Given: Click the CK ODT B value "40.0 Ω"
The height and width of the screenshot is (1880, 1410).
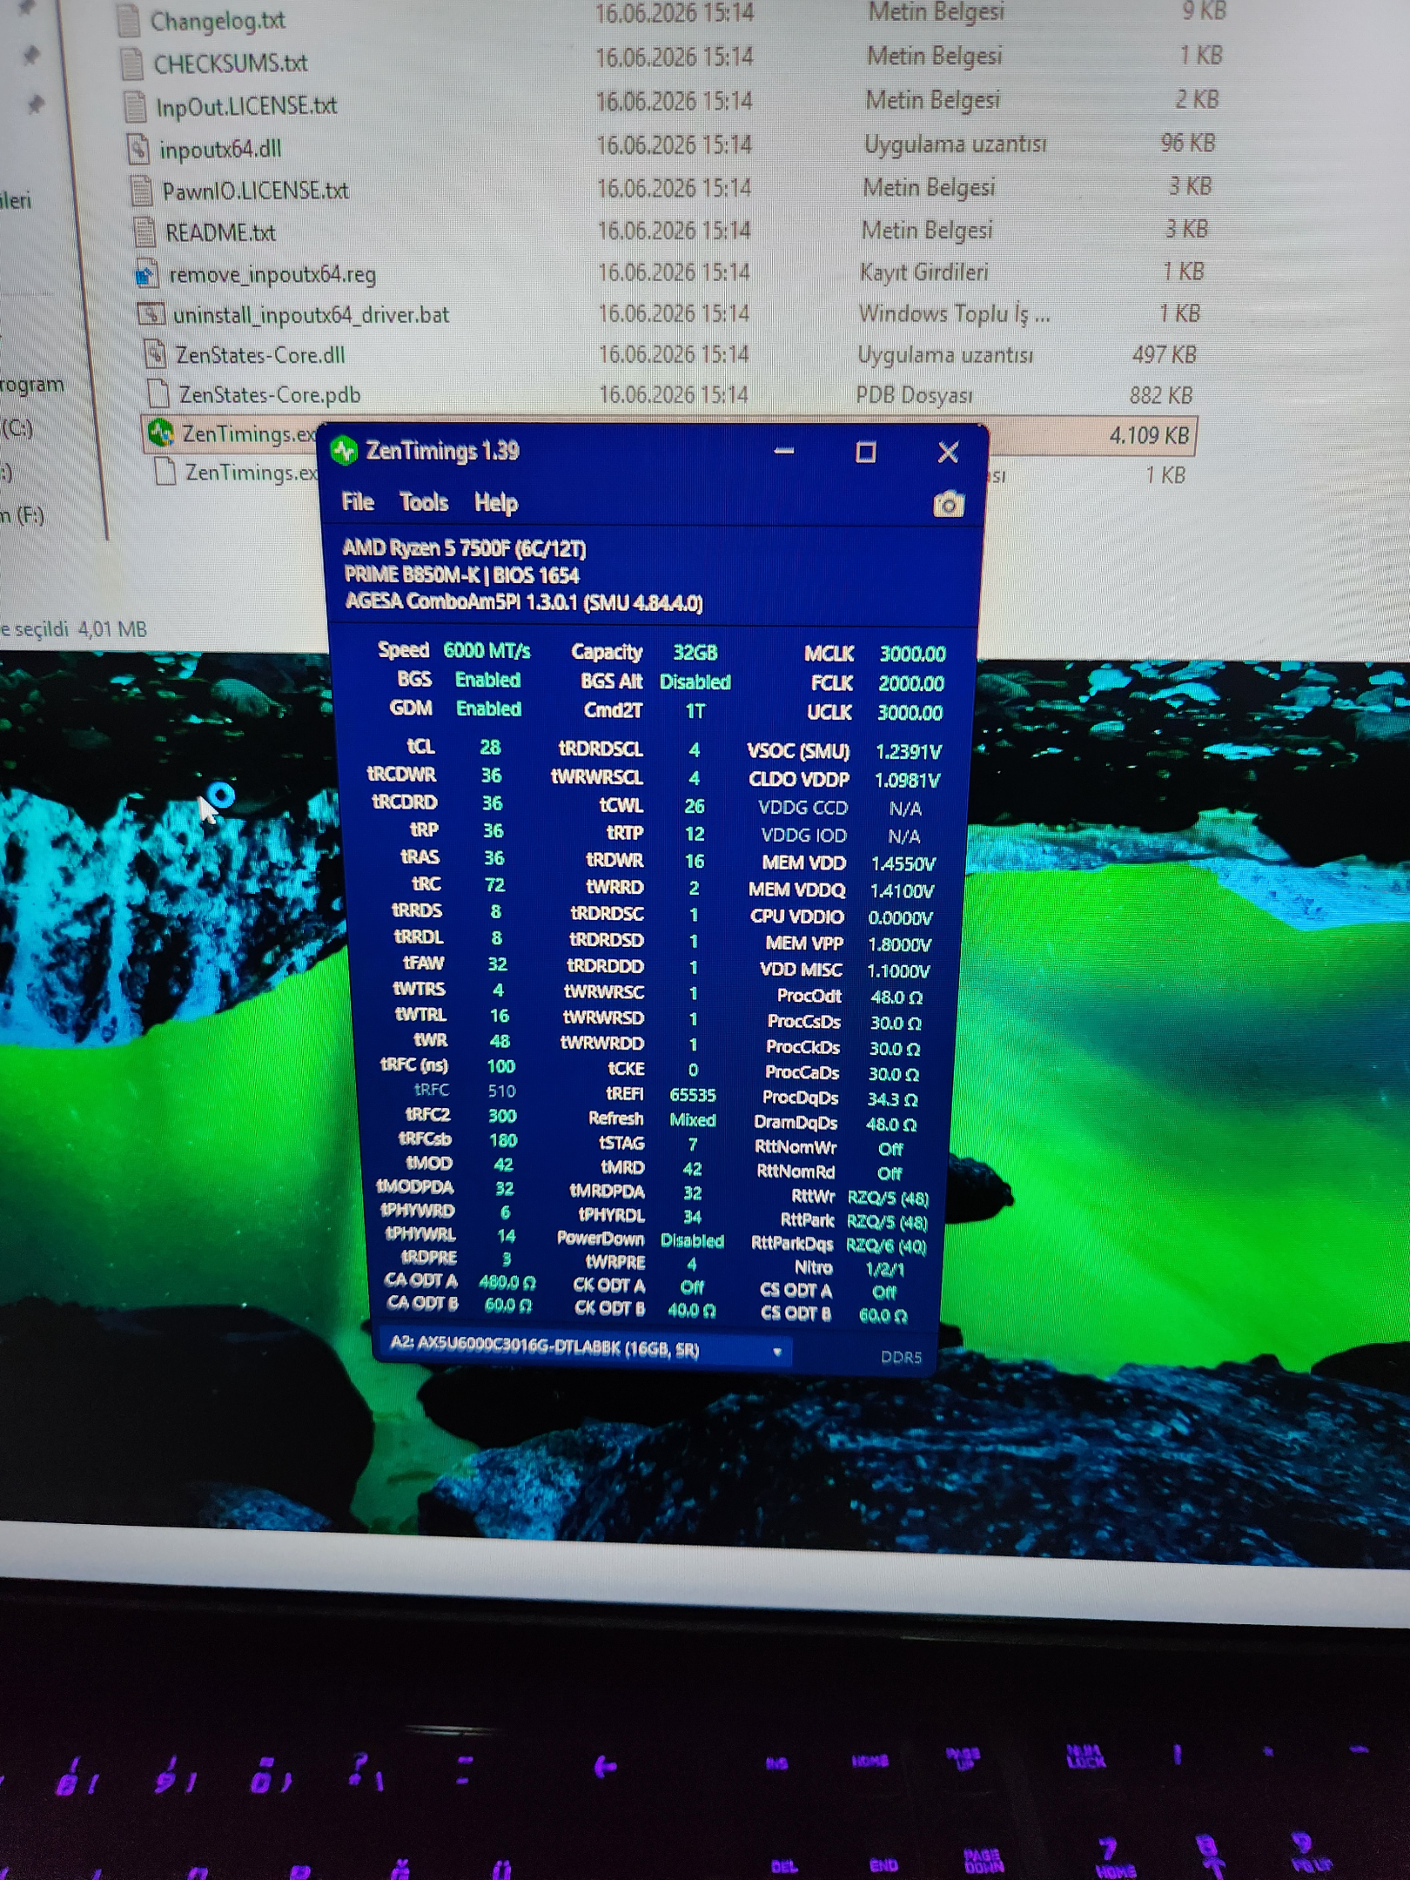Looking at the screenshot, I should [691, 1311].
